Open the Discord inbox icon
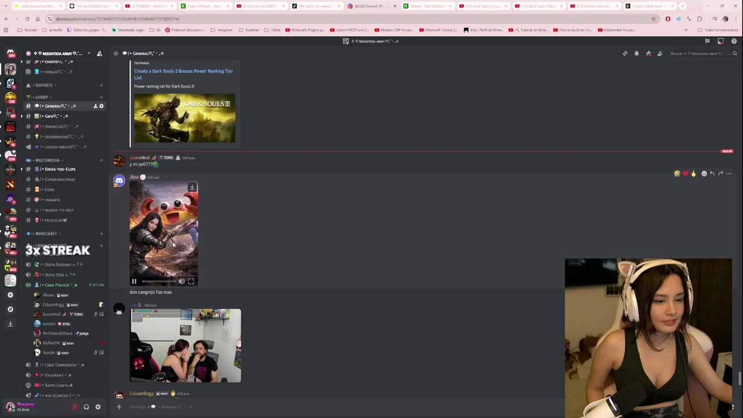Viewport: 743px width, 418px height. pos(720,41)
